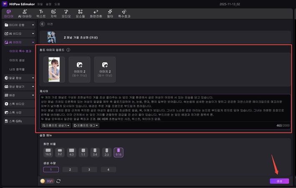Click the back arrow next to 이전
This screenshot has height=188, width=296.
[x=42, y=24]
